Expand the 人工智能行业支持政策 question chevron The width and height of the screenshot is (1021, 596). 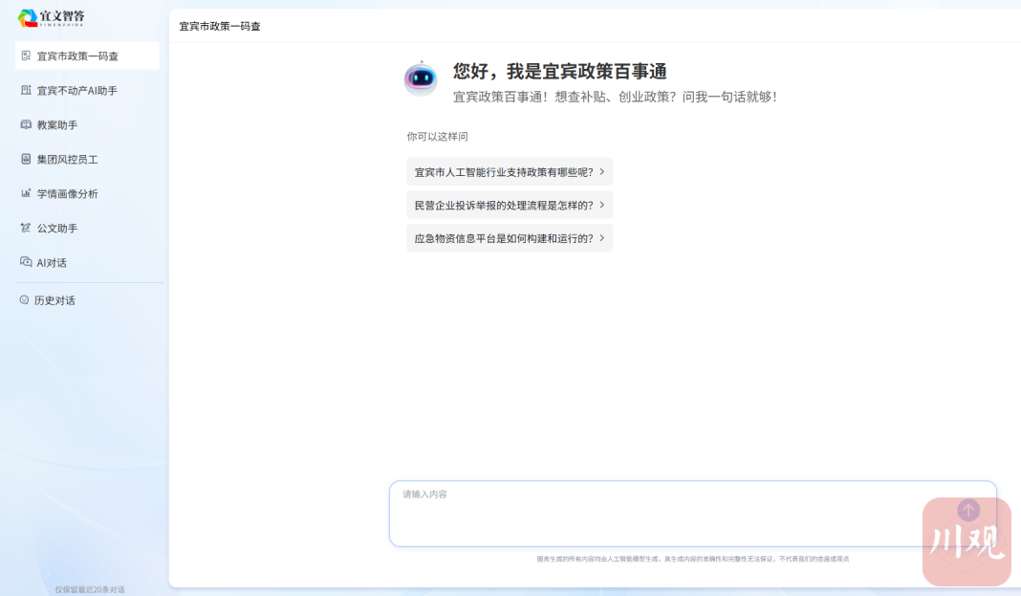click(x=602, y=172)
